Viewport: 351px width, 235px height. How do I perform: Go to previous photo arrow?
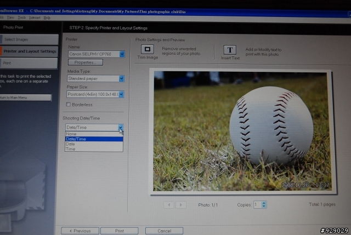pyautogui.click(x=169, y=204)
